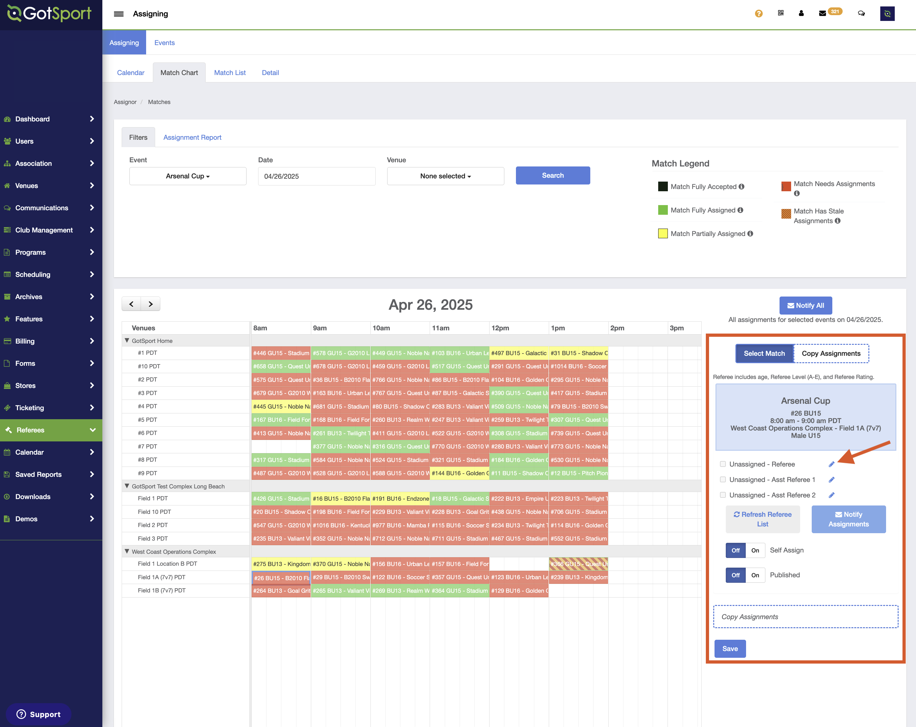Show info for Match Partially Assigned

[750, 234]
